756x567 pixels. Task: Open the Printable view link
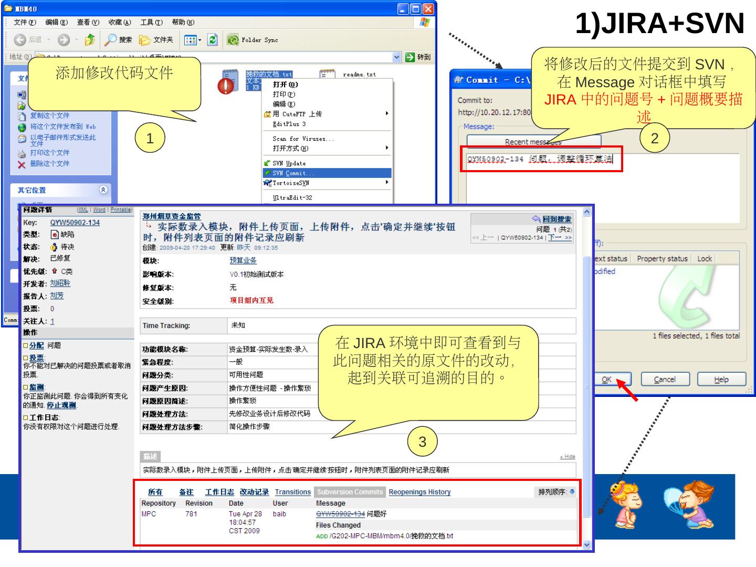tap(121, 210)
